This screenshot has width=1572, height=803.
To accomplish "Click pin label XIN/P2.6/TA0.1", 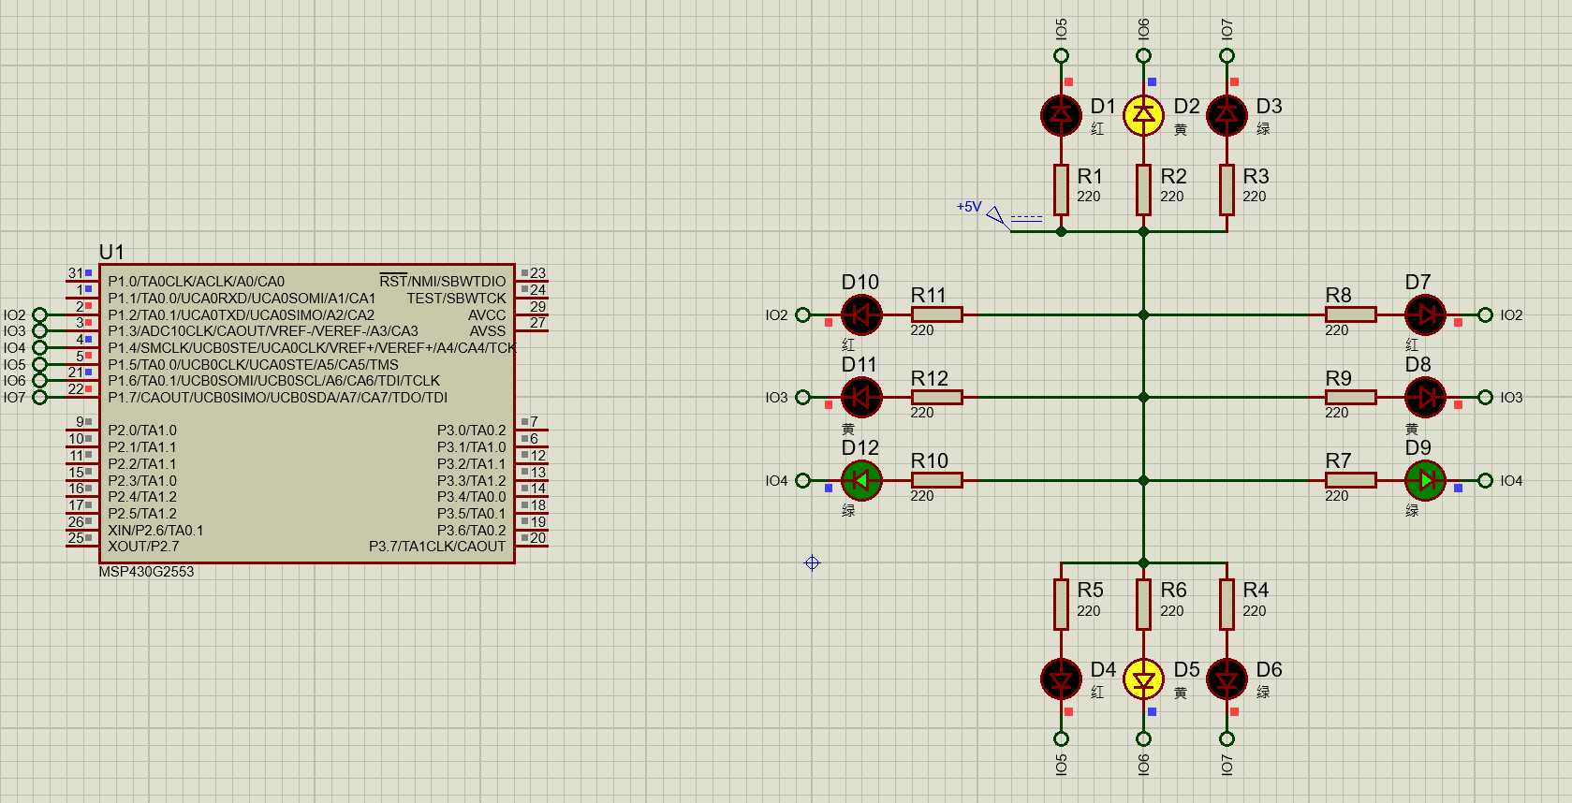I will coord(155,530).
